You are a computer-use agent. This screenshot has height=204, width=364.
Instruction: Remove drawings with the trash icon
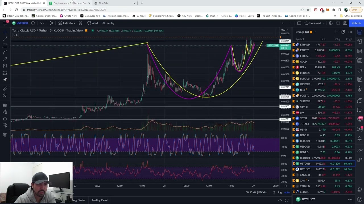point(5,135)
